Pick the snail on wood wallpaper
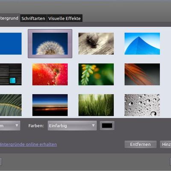Image resolution: width=171 pixels, height=171 pixels. click(96, 44)
